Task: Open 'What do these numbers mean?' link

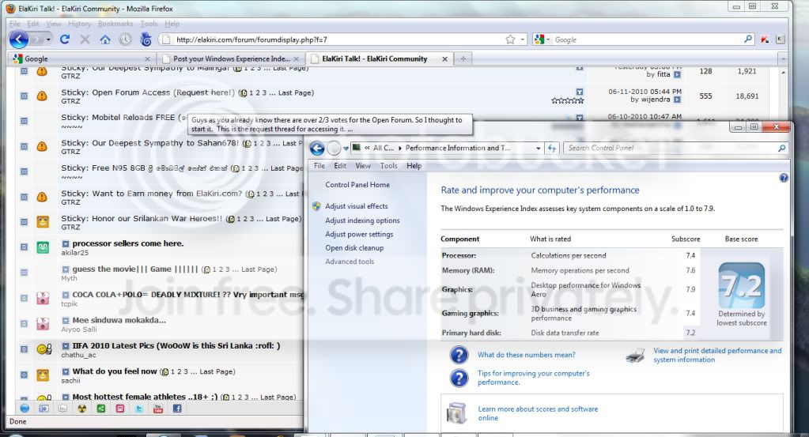Action: coord(526,355)
